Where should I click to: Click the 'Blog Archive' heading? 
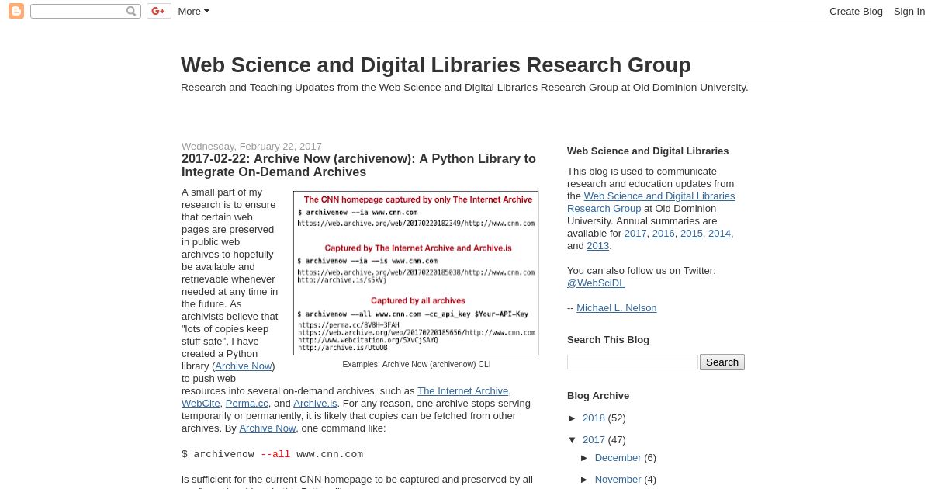[598, 395]
